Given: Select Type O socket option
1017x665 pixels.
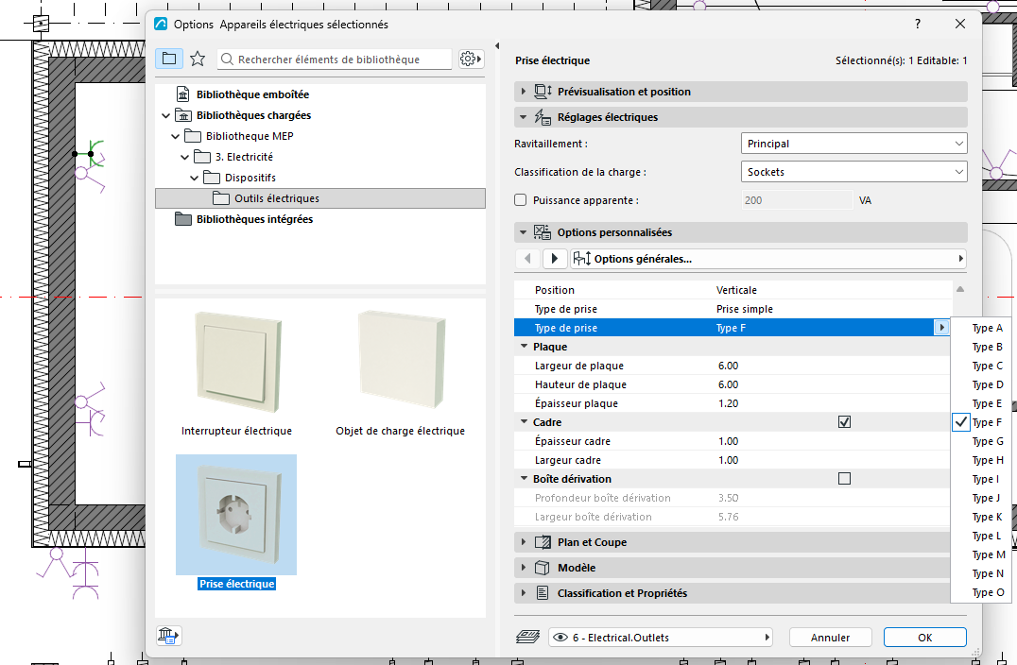Looking at the screenshot, I should [983, 591].
